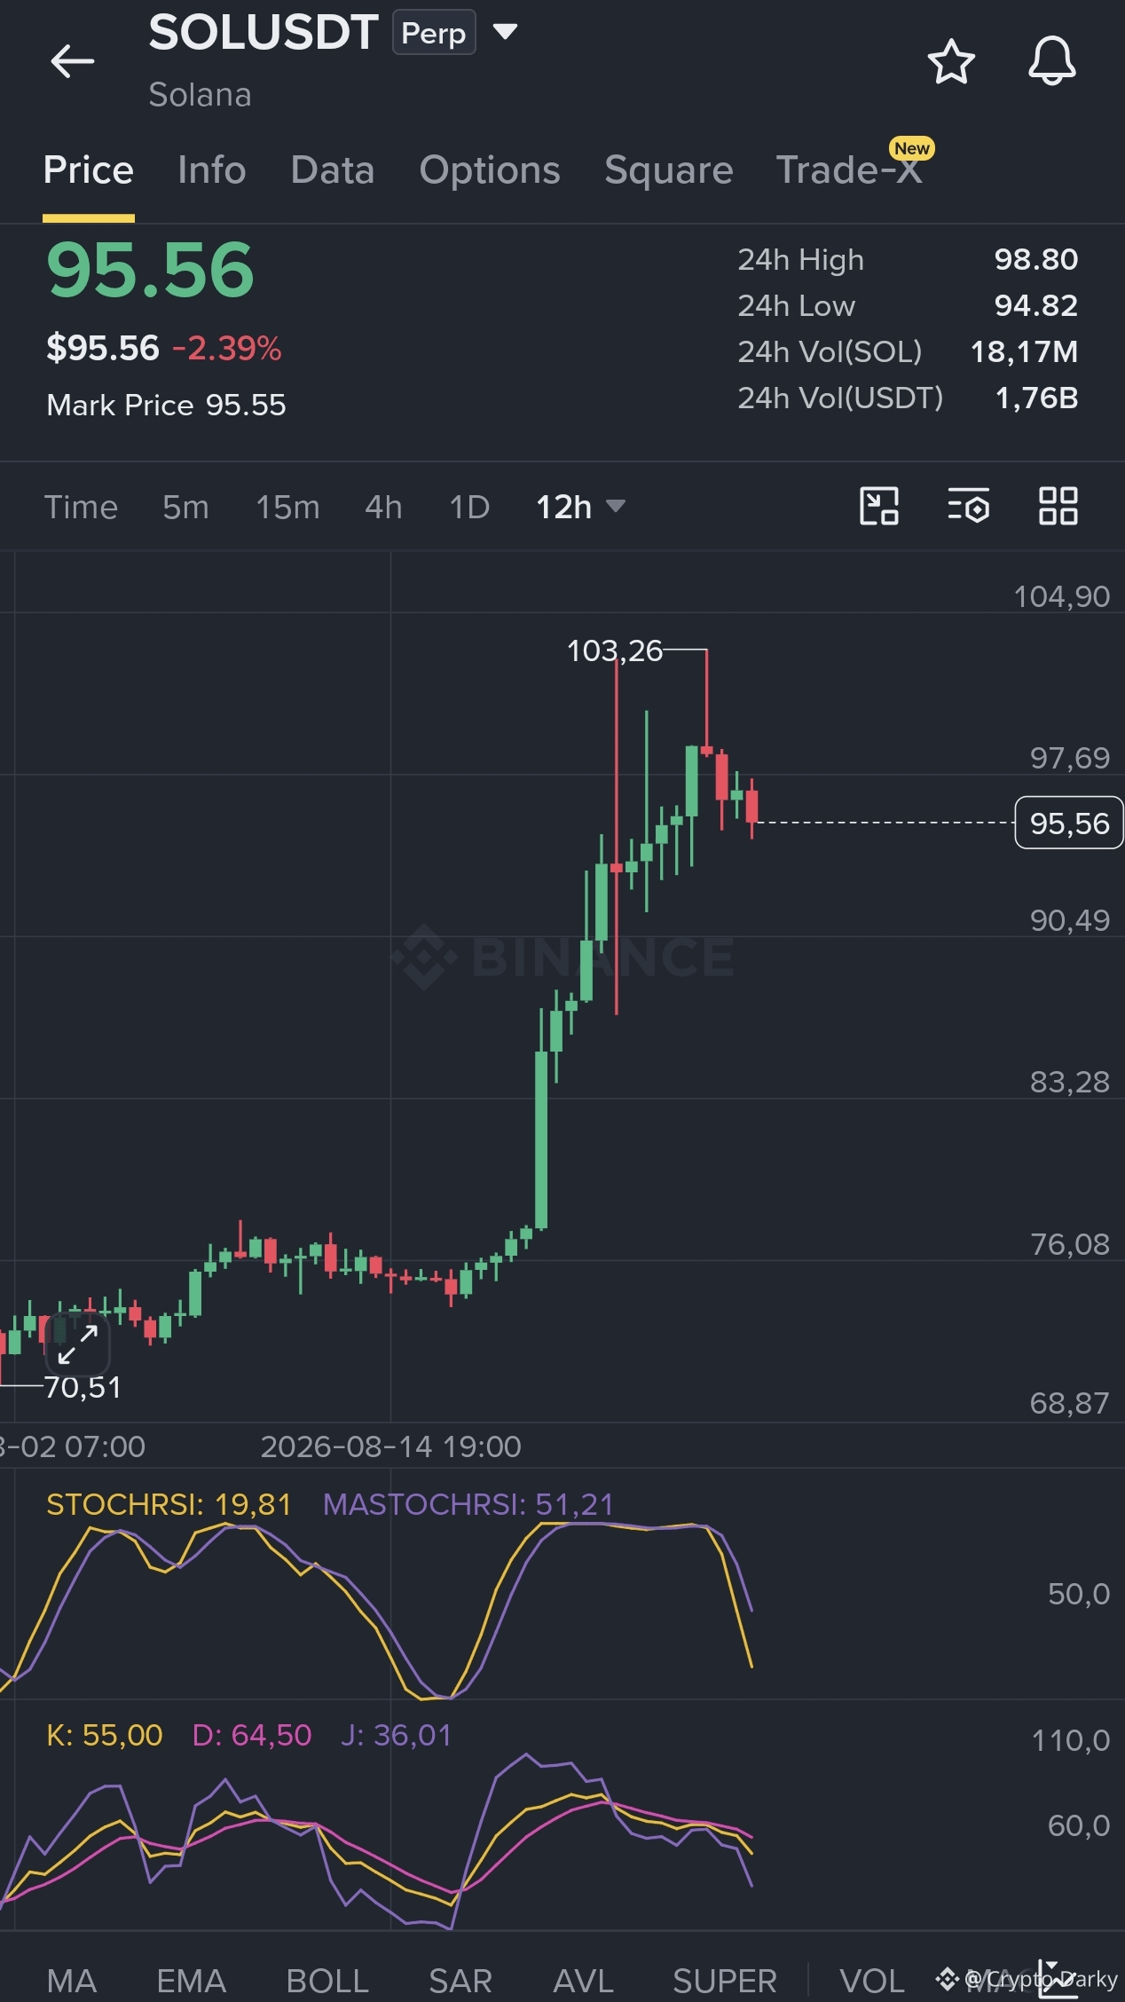Toggle the MA indicator
Viewport: 1125px width, 2002px height.
pyautogui.click(x=72, y=1980)
